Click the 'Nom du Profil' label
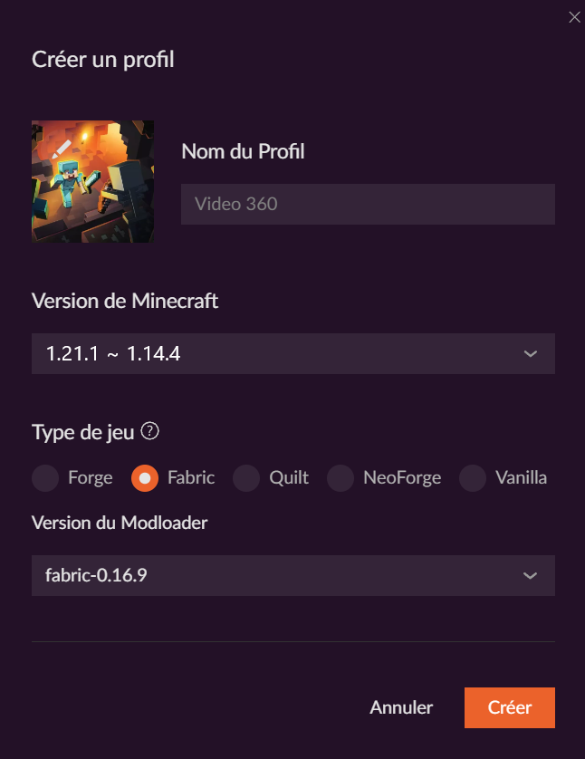The width and height of the screenshot is (585, 759). point(243,151)
